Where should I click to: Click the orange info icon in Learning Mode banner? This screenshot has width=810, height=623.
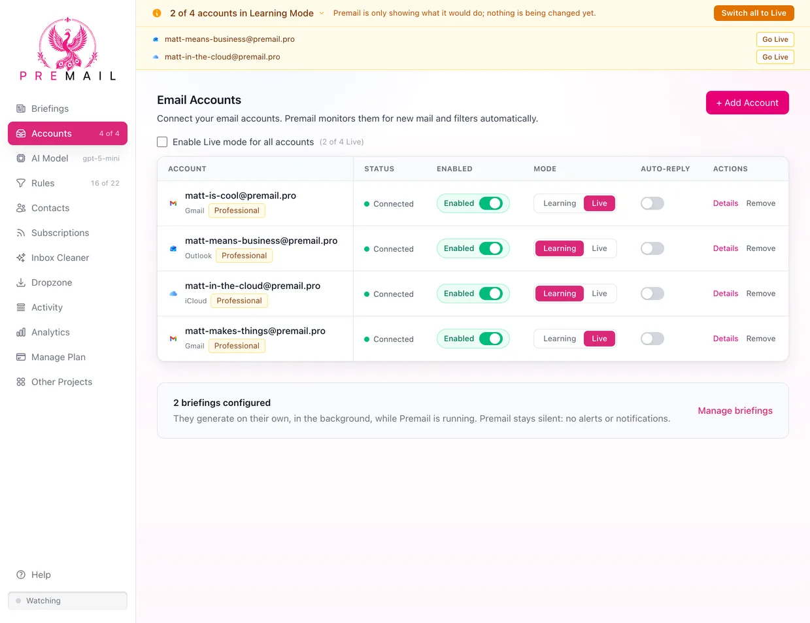(x=157, y=13)
